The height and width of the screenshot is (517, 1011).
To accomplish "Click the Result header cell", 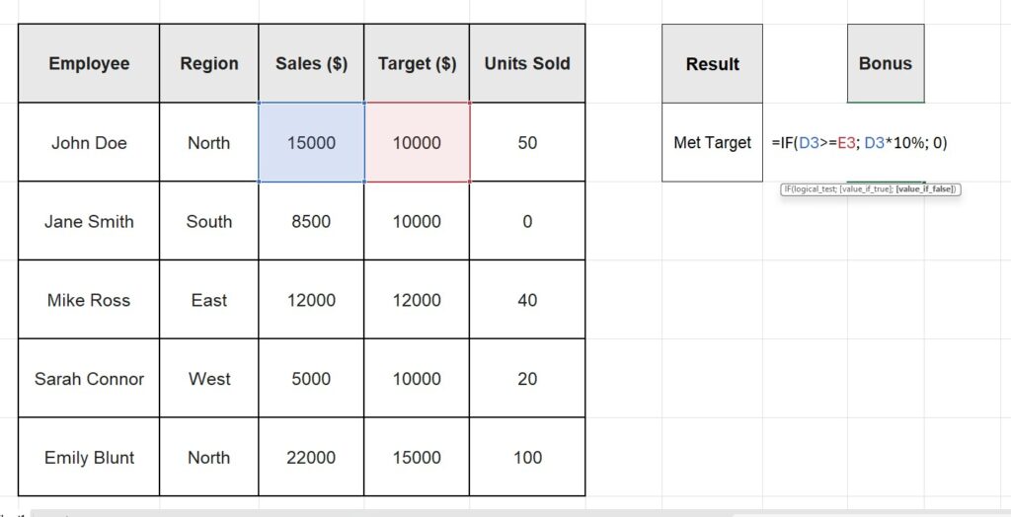I will tap(712, 65).
